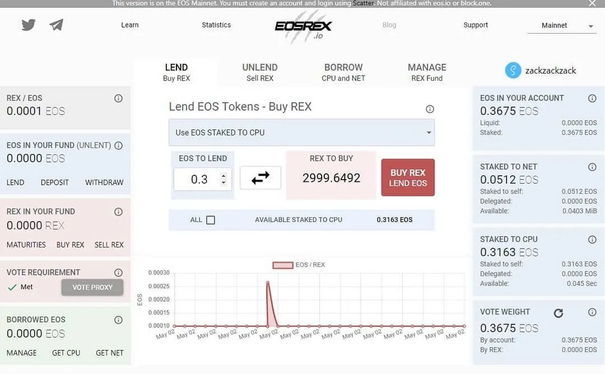Viewport: 605px width, 374px height.
Task: Click DEPOSIT in the fund panel
Action: pyautogui.click(x=55, y=183)
